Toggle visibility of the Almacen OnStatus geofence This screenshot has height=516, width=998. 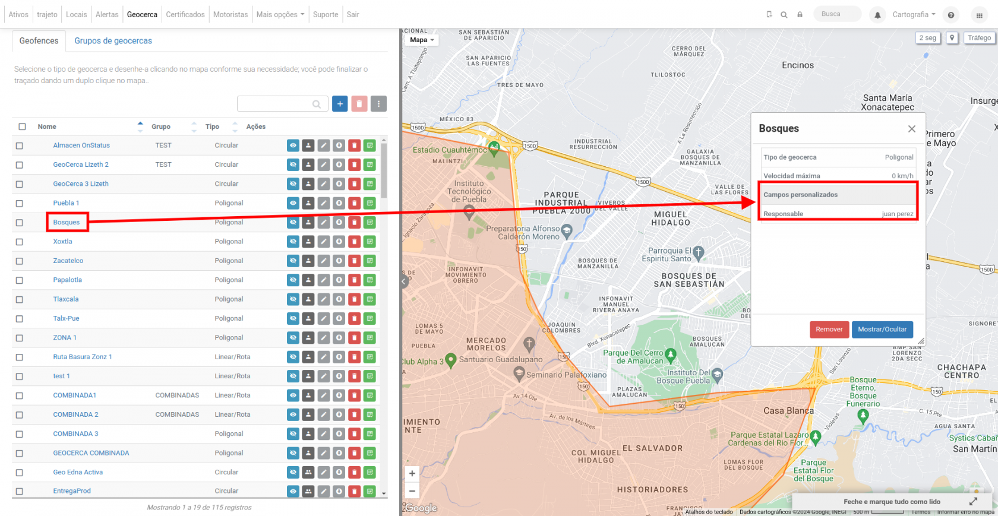pos(293,145)
